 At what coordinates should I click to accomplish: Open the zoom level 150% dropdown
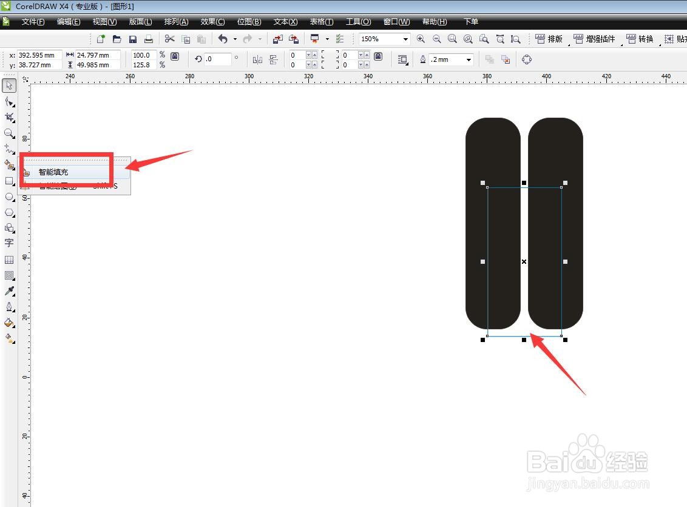(x=405, y=39)
